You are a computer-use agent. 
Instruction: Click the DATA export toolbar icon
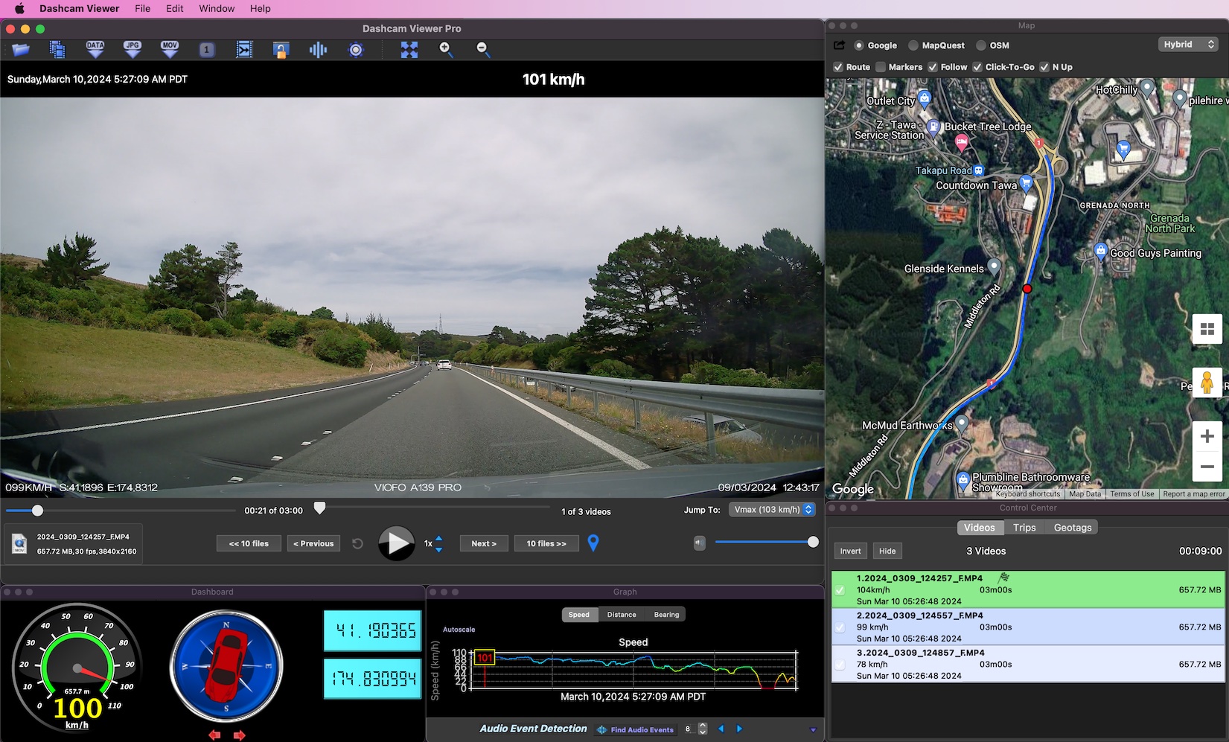coord(95,50)
